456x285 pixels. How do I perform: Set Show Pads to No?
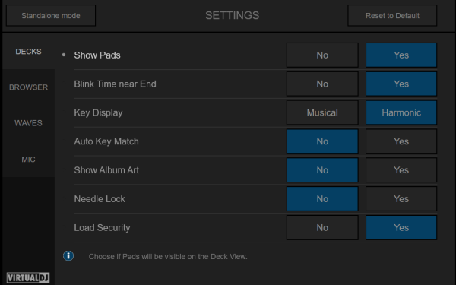(322, 55)
